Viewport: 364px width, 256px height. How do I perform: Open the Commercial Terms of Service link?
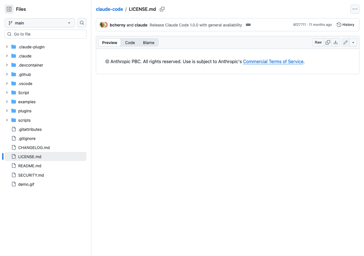[x=273, y=61]
